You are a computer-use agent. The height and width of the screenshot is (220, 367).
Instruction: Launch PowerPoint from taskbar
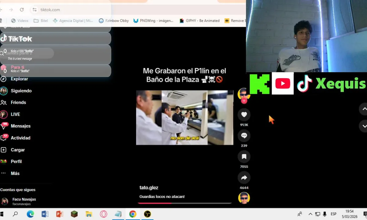tap(59, 214)
